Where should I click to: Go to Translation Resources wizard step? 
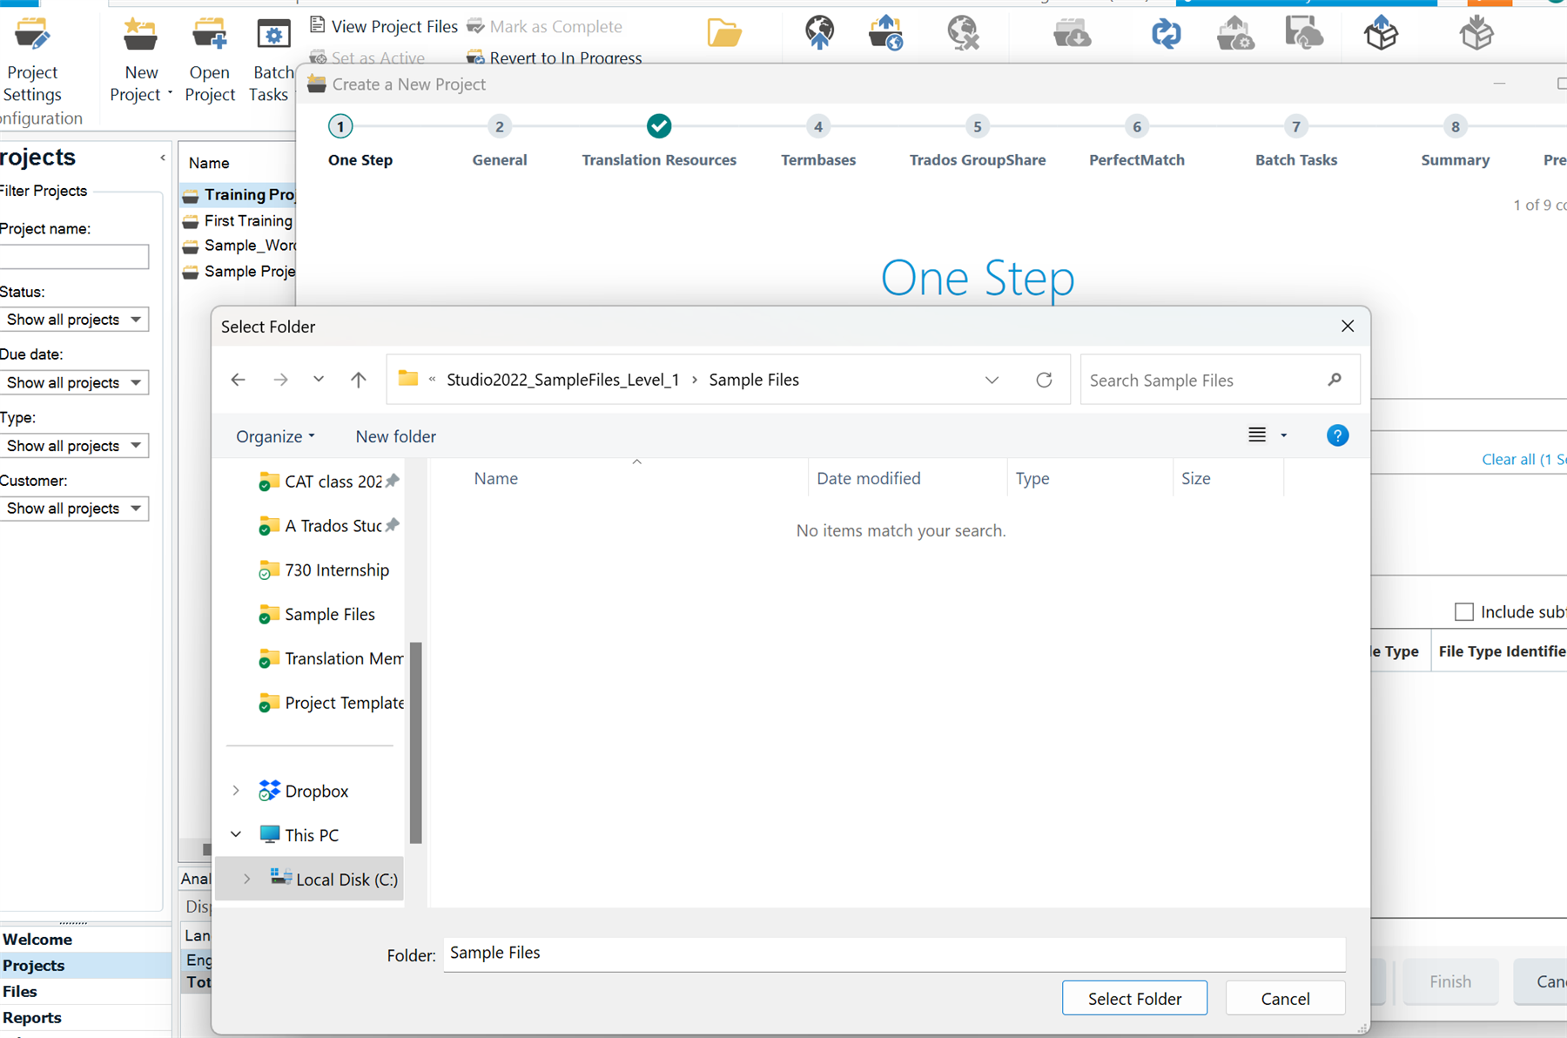click(659, 141)
